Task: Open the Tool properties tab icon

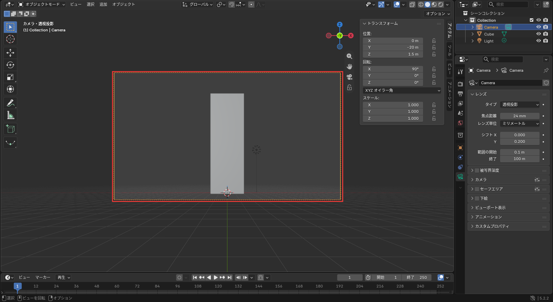Action: pos(460,71)
